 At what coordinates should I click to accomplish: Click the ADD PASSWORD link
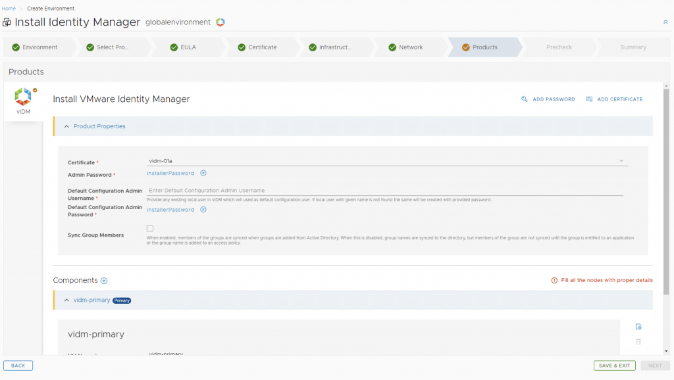click(548, 99)
